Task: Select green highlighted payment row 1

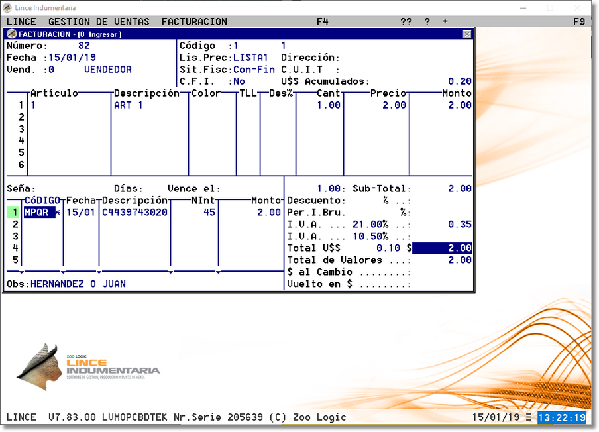Action: click(x=13, y=213)
